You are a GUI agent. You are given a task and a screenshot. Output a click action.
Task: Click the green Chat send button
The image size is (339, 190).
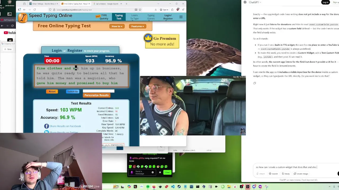[167, 172]
